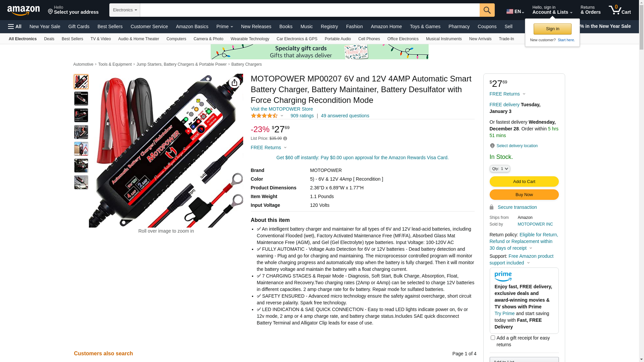Open the Qty quantity dropdown

pos(500,169)
